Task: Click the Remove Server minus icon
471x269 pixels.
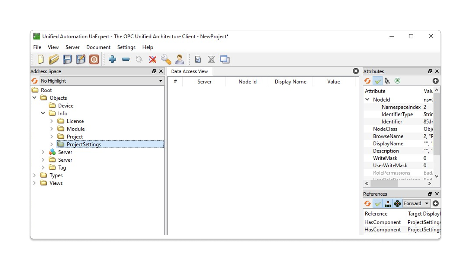Action: [126, 59]
